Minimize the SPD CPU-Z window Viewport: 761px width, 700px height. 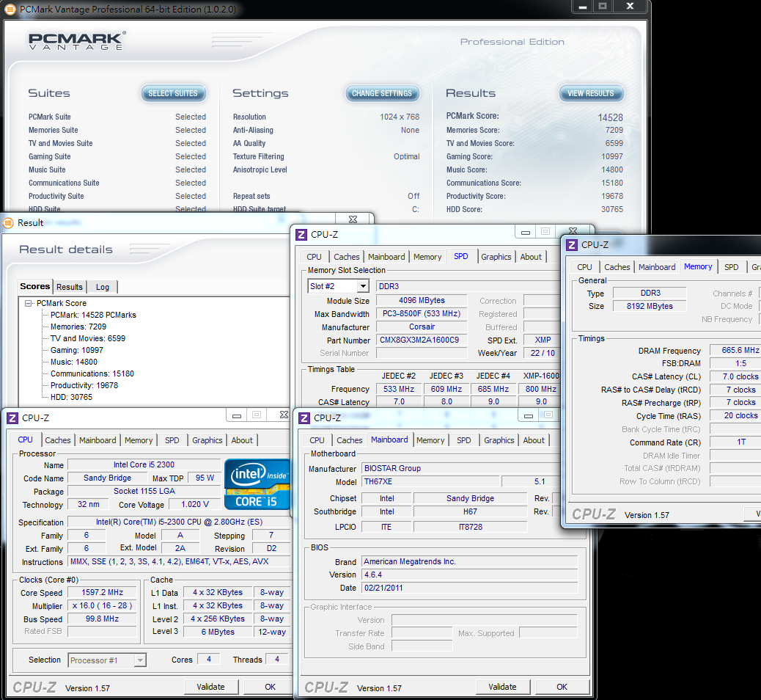[525, 232]
